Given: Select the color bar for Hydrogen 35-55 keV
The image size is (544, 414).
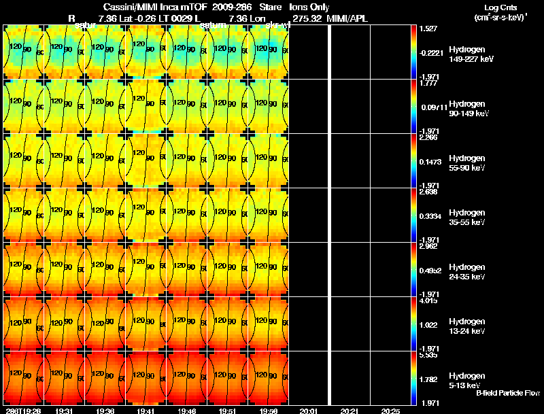Looking at the screenshot, I should [x=414, y=215].
